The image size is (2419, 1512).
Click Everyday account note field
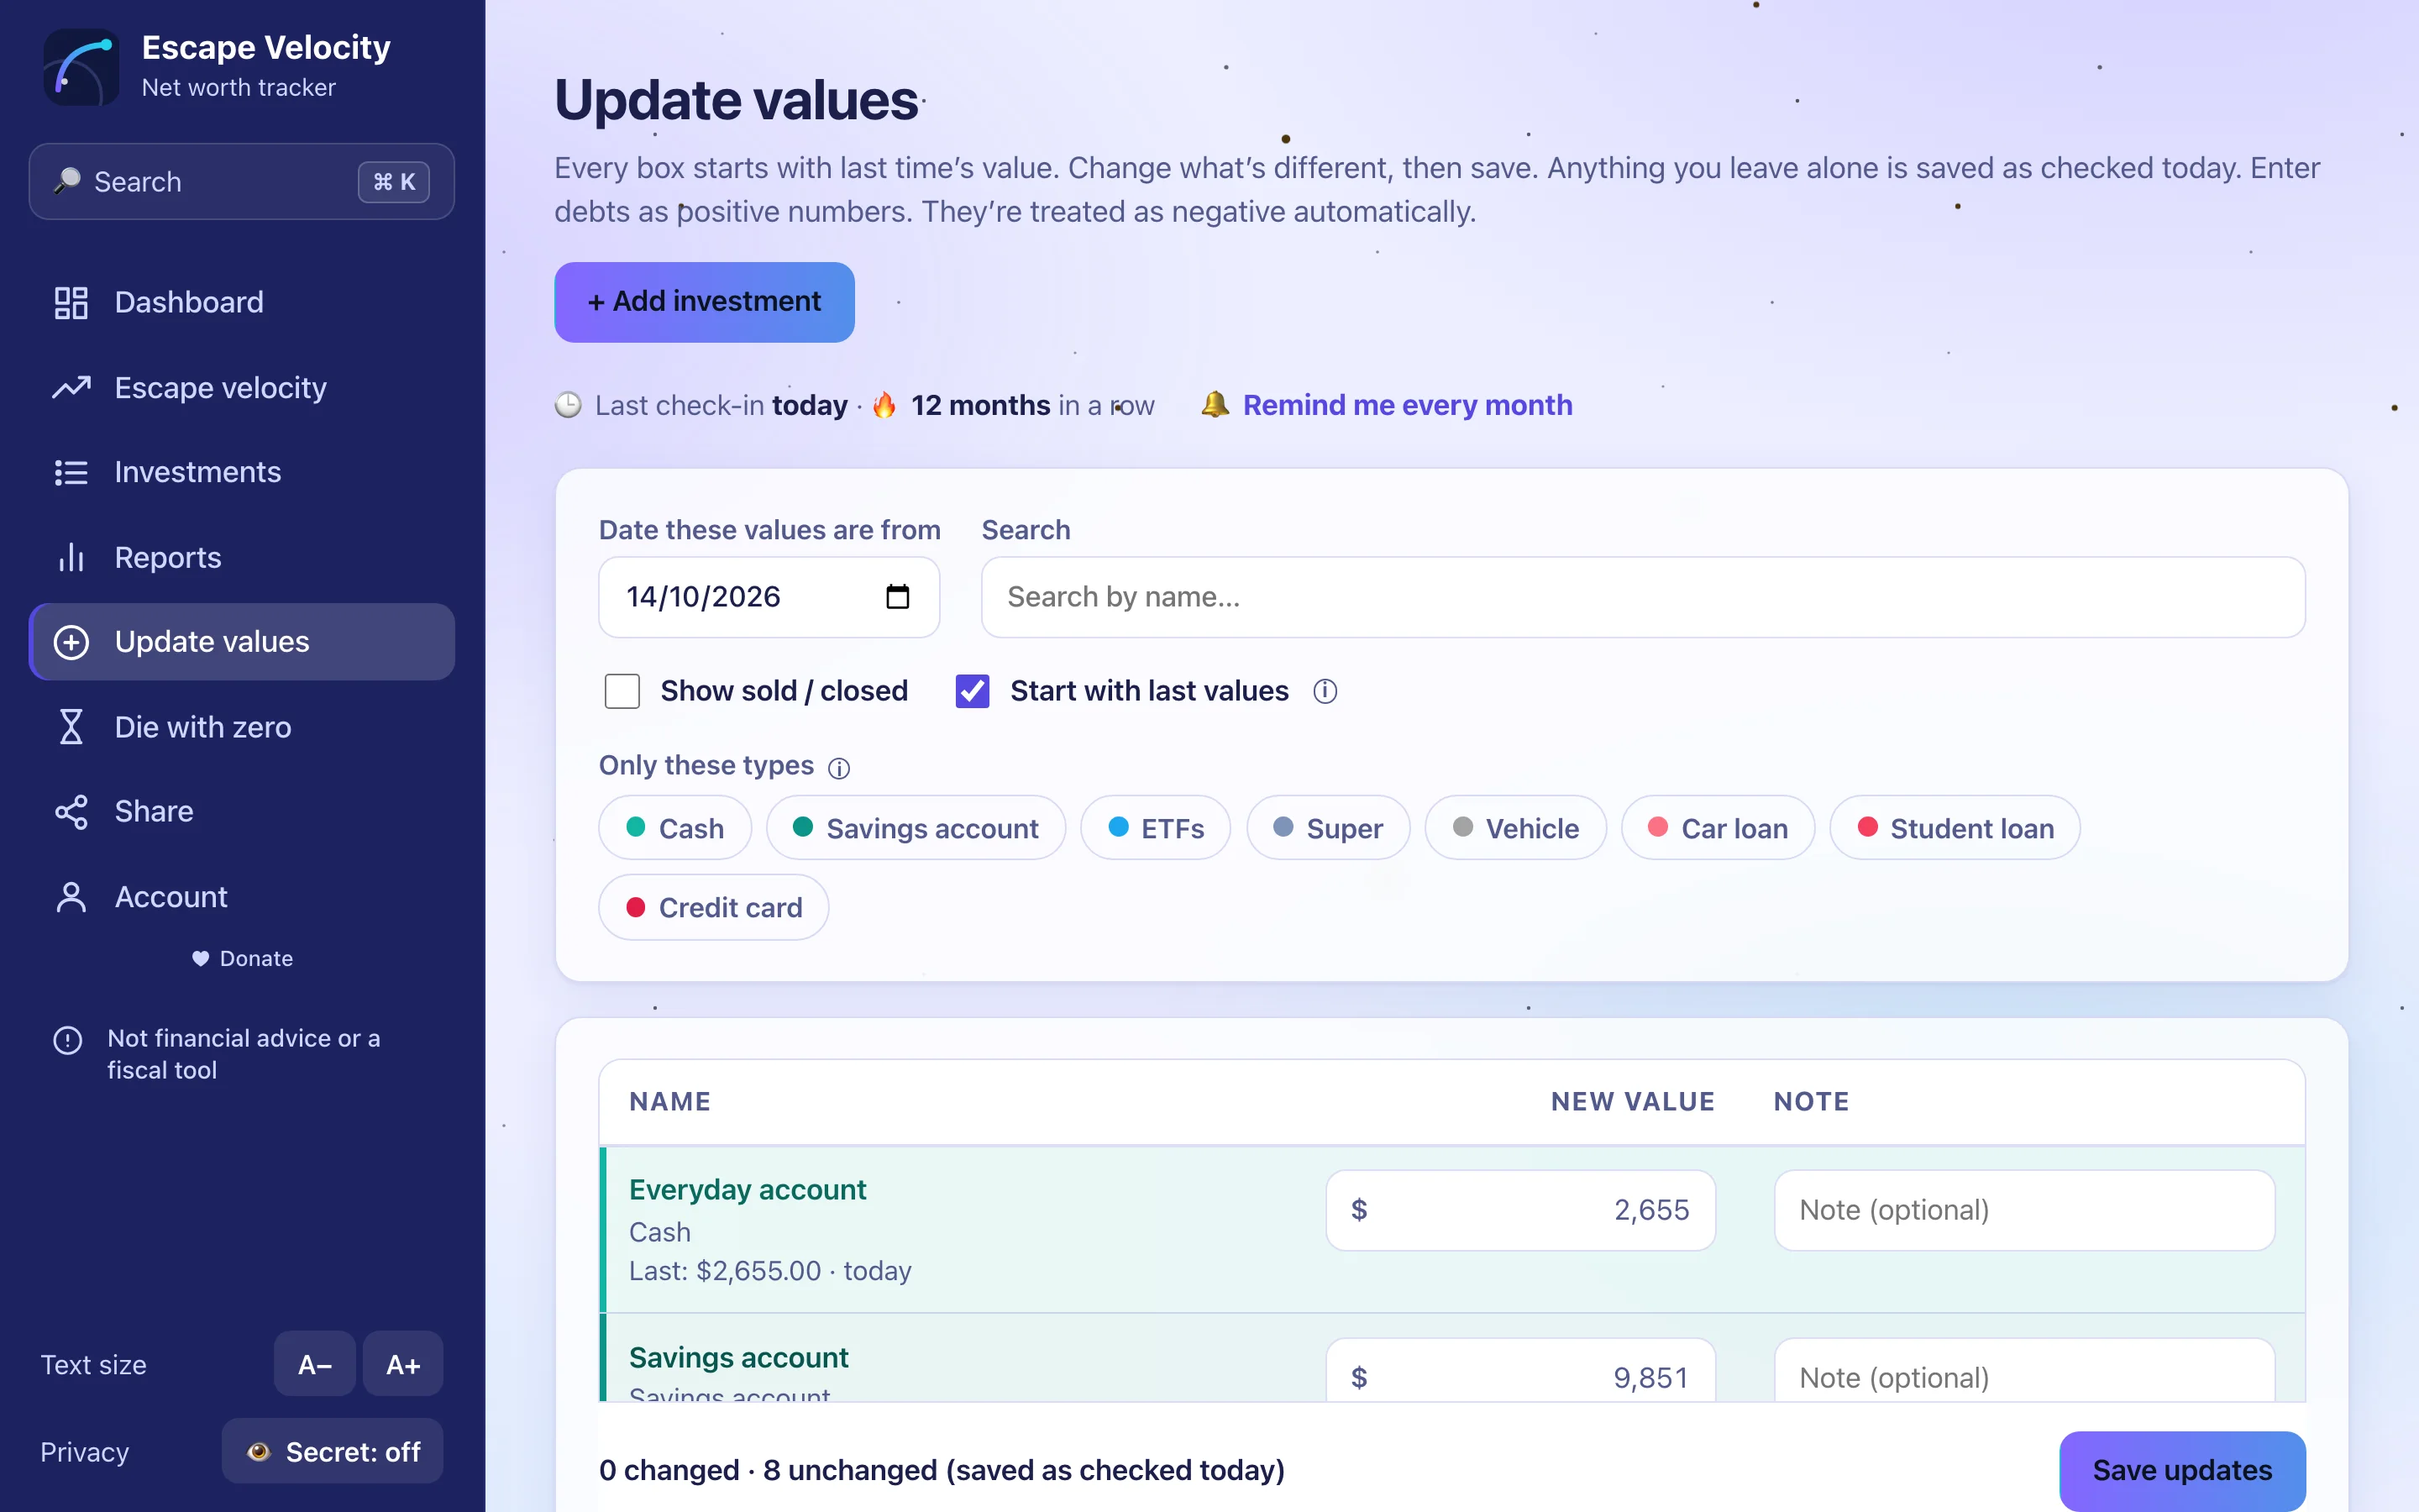point(2024,1210)
